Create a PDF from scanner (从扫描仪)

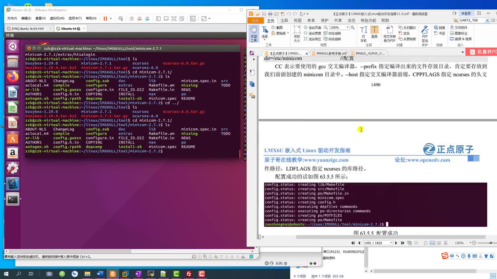(x=407, y=28)
